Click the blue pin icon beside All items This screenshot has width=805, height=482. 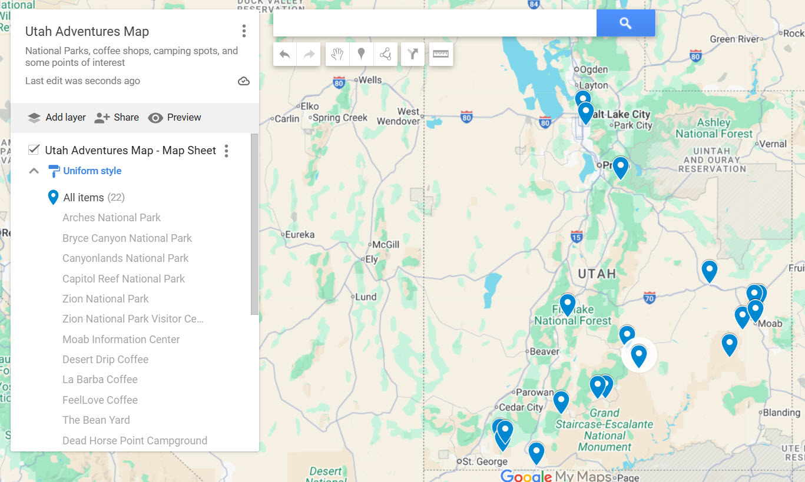(x=53, y=197)
